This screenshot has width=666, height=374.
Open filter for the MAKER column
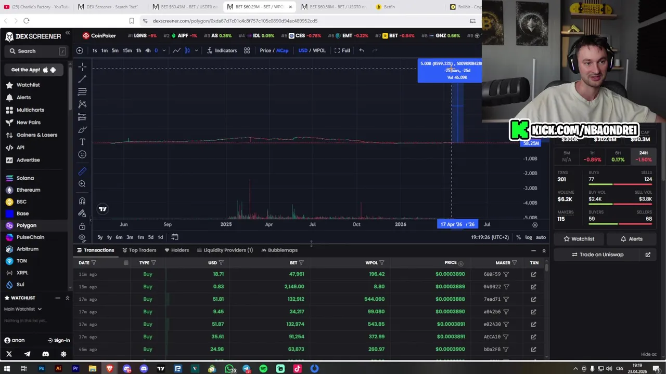pyautogui.click(x=515, y=263)
